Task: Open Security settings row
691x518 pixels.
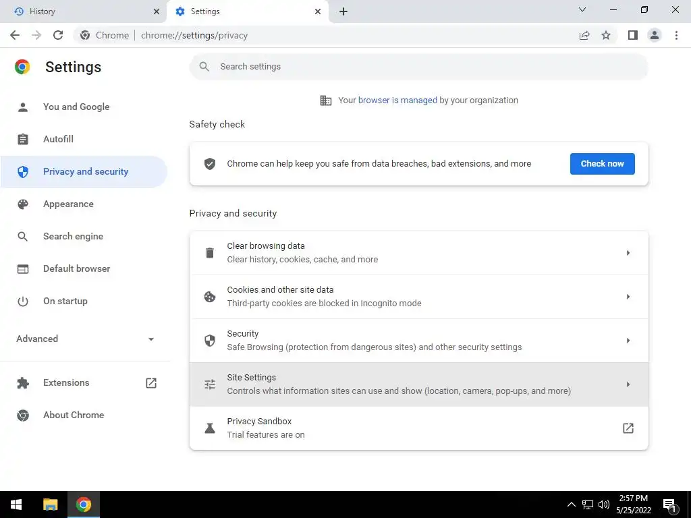Action: (x=418, y=341)
